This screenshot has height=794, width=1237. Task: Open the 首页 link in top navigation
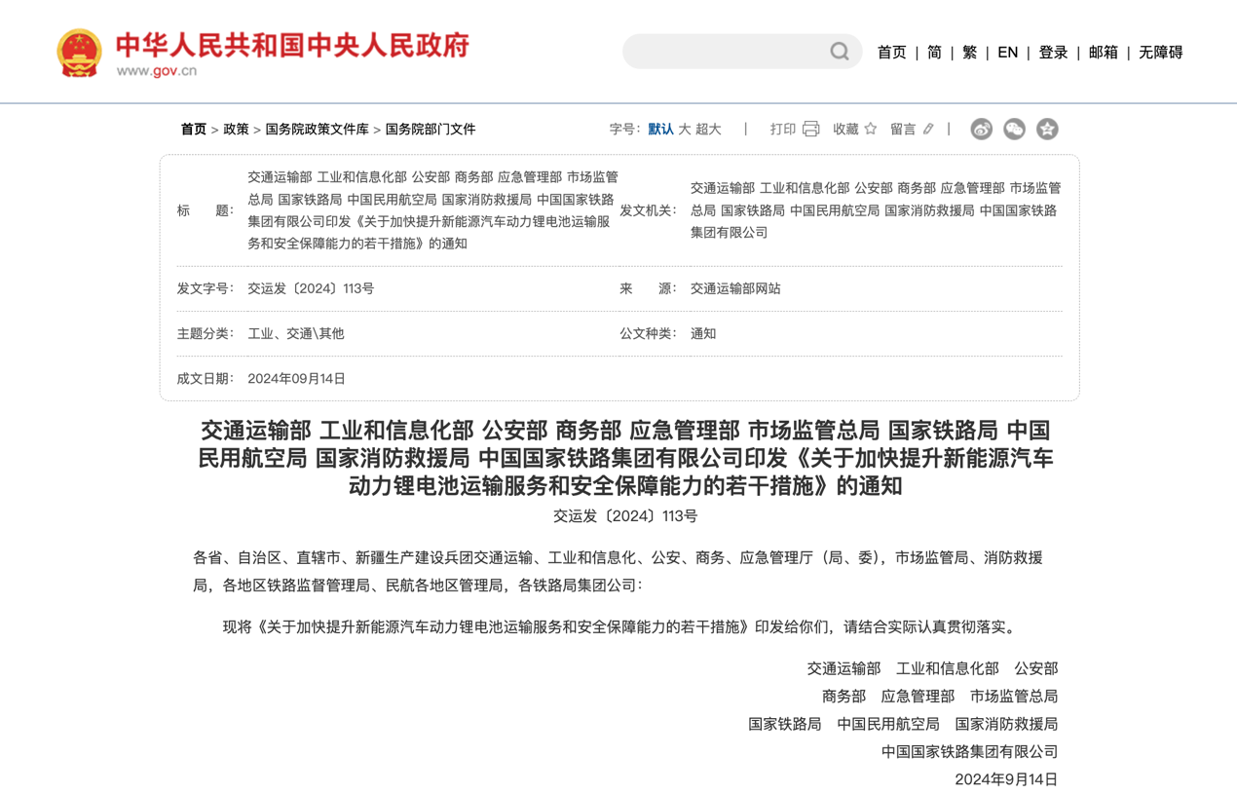[x=891, y=53]
